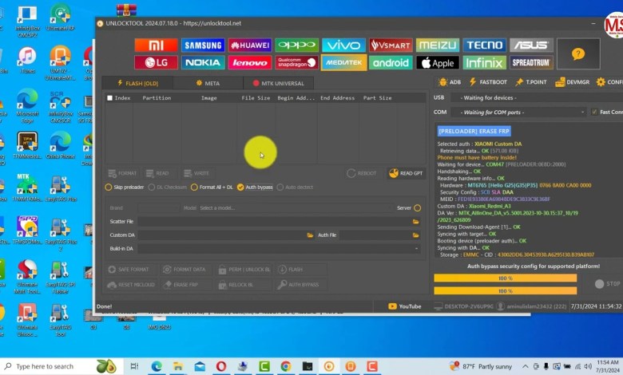Click the Custom DA browse folder icon
Screen dimensions: 623x375
coord(310,235)
